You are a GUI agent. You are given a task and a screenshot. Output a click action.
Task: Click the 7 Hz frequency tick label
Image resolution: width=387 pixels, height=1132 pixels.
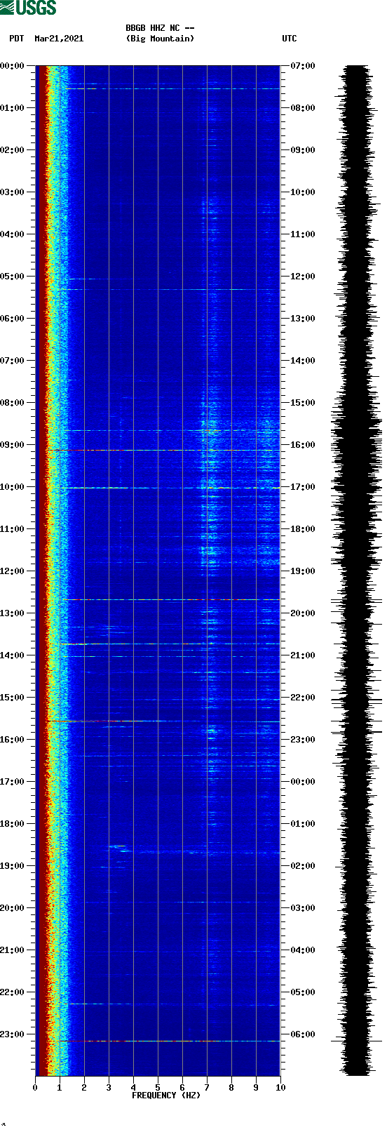coord(207,1088)
